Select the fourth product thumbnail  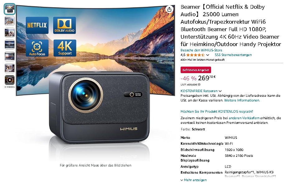10,45
